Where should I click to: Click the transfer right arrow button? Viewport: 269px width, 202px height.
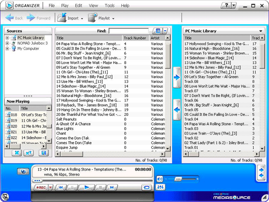(177, 77)
